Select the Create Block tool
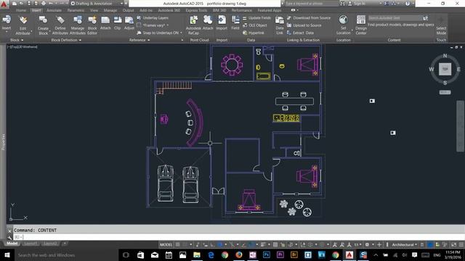The width and height of the screenshot is (465, 261). 43,25
